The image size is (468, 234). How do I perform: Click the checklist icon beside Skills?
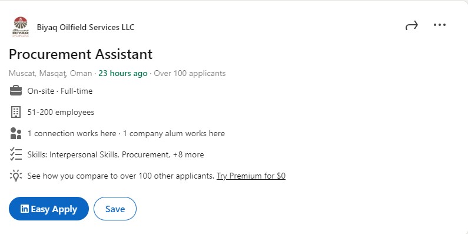coord(16,154)
